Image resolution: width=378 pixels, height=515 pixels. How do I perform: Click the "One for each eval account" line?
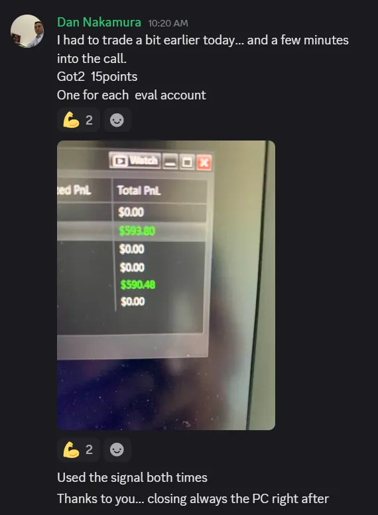tap(131, 95)
